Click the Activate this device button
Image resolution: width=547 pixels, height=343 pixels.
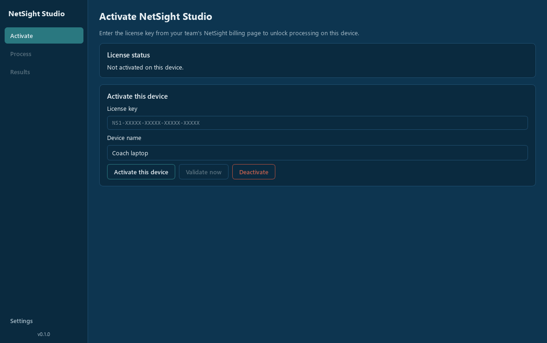[141, 171]
